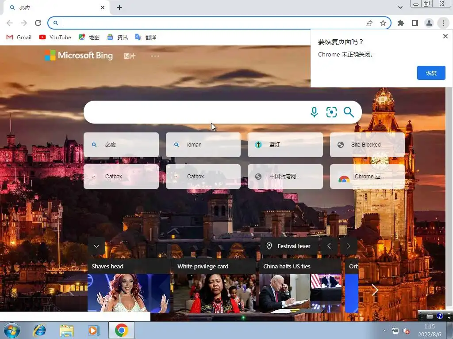Screen dimensions: 453x339
Task: Open the Extensions puzzle icon
Action: [401, 23]
